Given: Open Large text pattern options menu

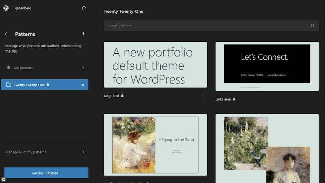Looking at the screenshot, I should [x=202, y=96].
